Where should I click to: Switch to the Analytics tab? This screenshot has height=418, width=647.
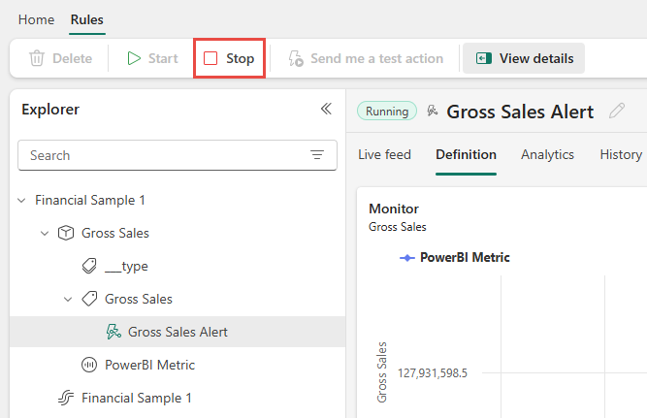click(547, 154)
